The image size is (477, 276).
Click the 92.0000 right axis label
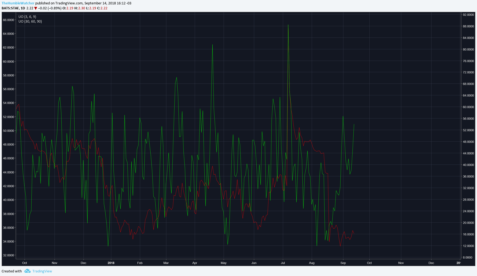[468, 15]
